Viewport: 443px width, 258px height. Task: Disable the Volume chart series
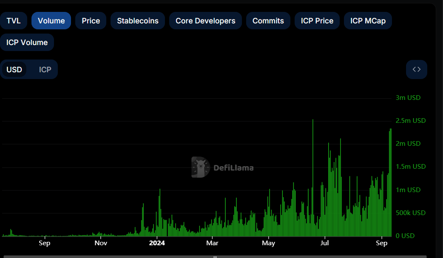51,21
